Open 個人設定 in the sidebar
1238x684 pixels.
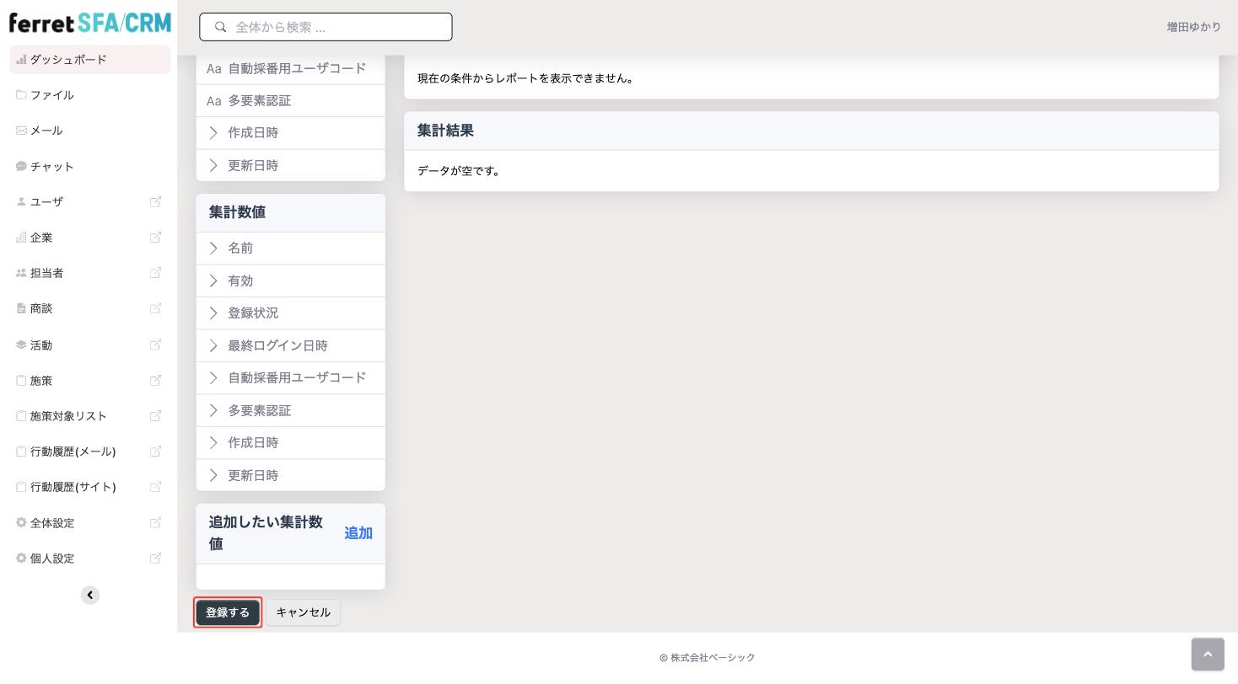(52, 558)
